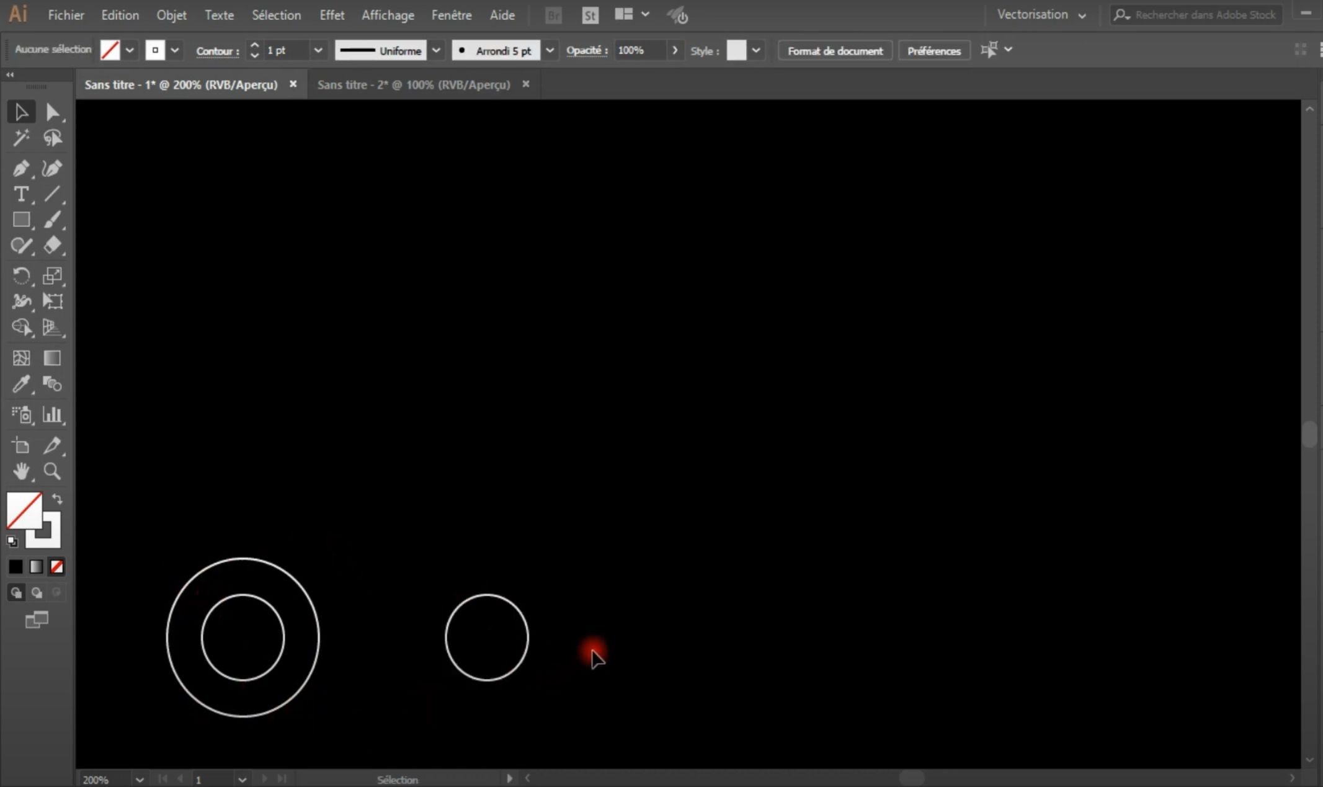Viewport: 1323px width, 787px height.
Task: Open the Effet menu
Action: pyautogui.click(x=332, y=15)
